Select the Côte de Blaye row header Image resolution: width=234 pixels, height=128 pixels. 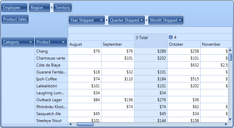coord(51,65)
